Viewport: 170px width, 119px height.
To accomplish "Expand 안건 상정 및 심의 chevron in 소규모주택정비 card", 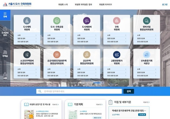I will [36, 76].
